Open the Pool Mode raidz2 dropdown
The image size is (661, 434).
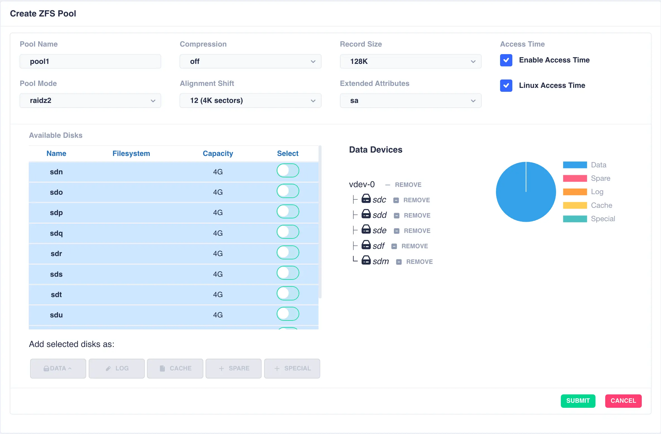(x=90, y=101)
